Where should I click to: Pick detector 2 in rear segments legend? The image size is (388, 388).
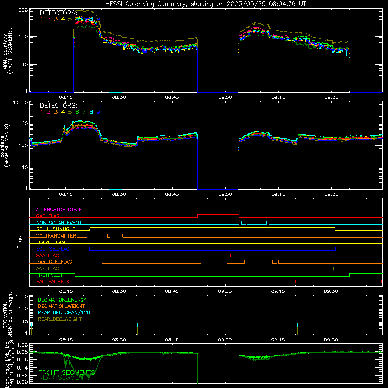point(49,112)
